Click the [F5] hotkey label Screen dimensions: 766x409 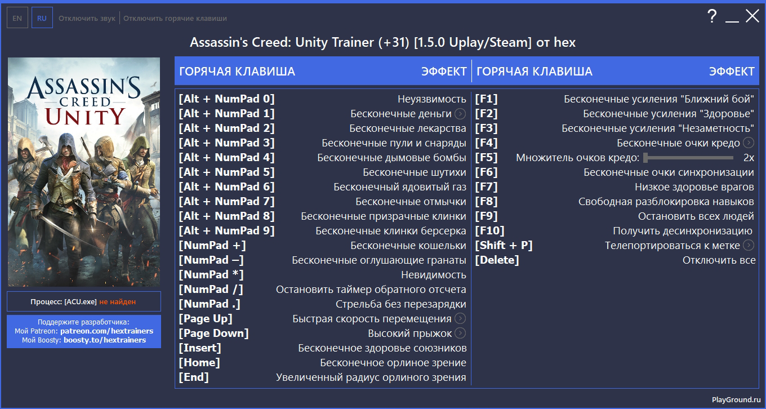pos(487,158)
